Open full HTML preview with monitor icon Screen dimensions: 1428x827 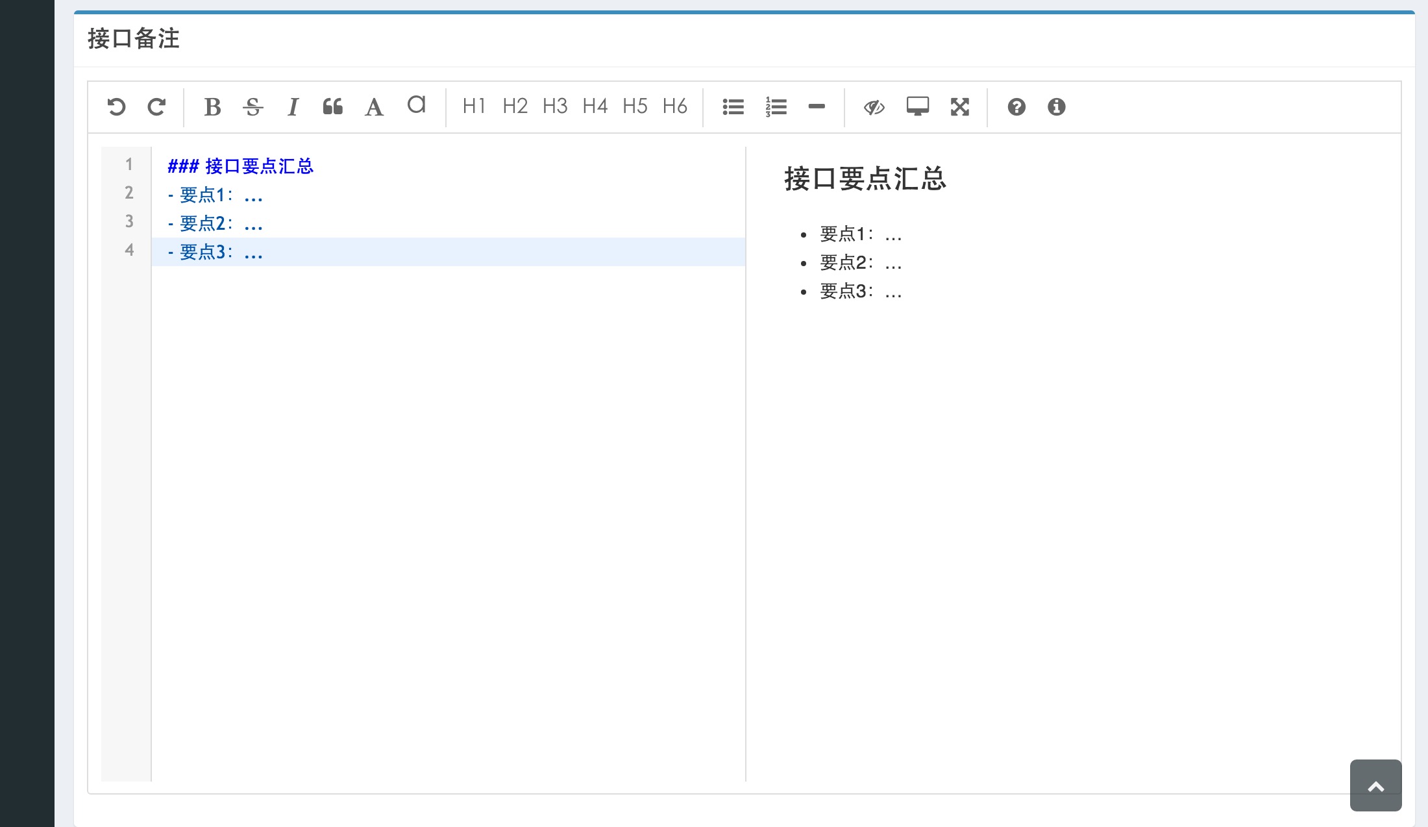pyautogui.click(x=917, y=106)
